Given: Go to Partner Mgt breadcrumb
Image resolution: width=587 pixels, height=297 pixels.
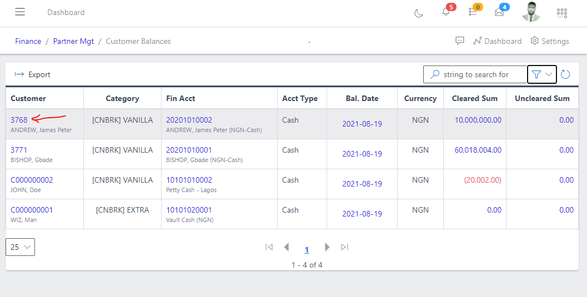Looking at the screenshot, I should (x=73, y=41).
